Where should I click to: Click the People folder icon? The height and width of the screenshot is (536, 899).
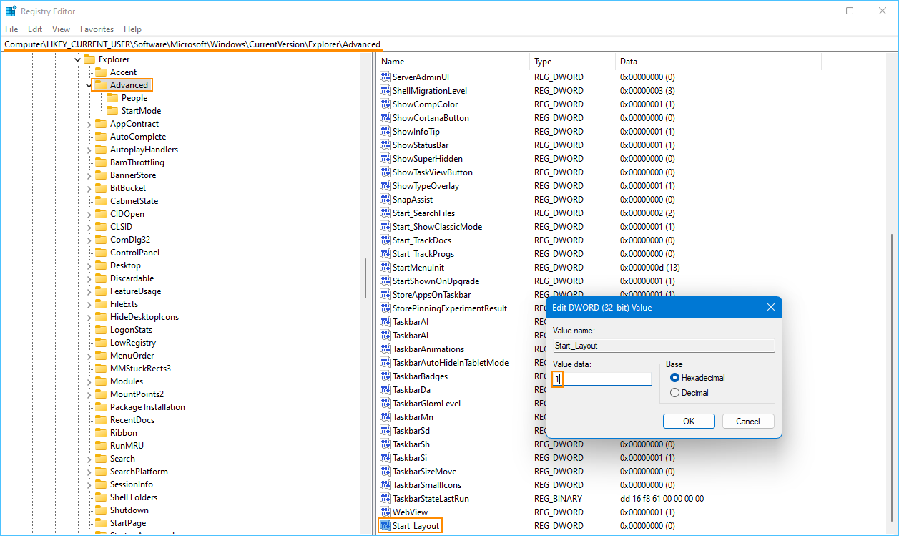pyautogui.click(x=112, y=98)
